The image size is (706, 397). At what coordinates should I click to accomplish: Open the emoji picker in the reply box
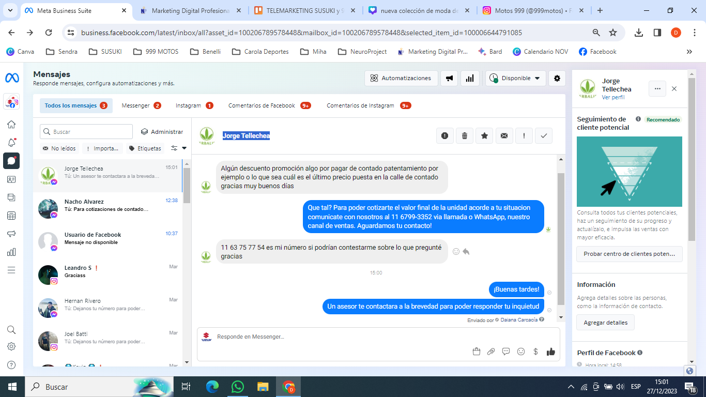521,352
